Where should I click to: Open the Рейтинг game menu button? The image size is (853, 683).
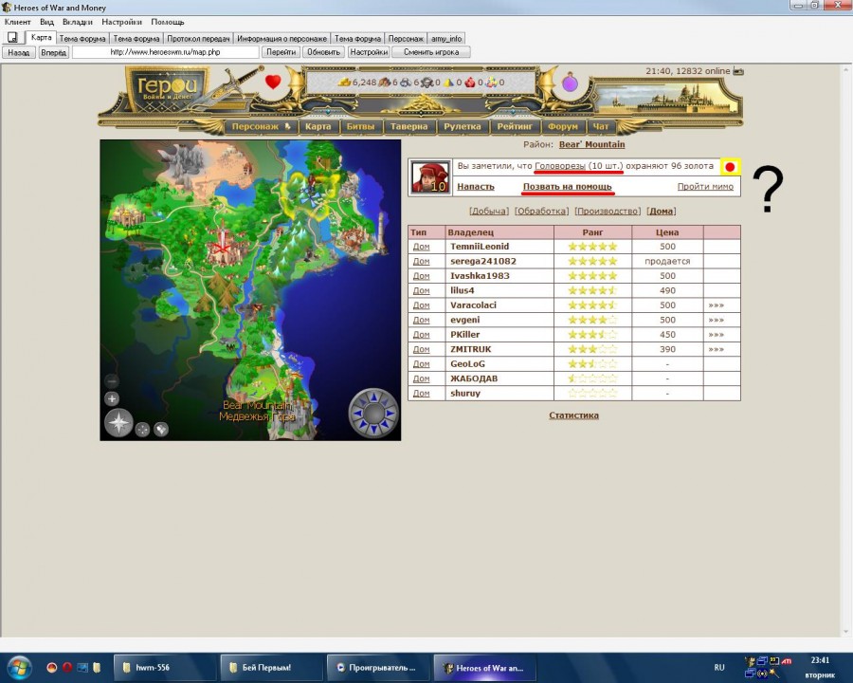515,126
